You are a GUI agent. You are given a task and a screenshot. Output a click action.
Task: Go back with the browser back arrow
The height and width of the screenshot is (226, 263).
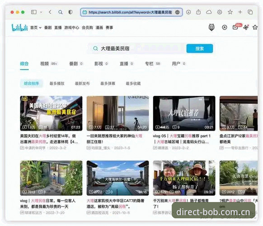pyautogui.click(x=50, y=12)
